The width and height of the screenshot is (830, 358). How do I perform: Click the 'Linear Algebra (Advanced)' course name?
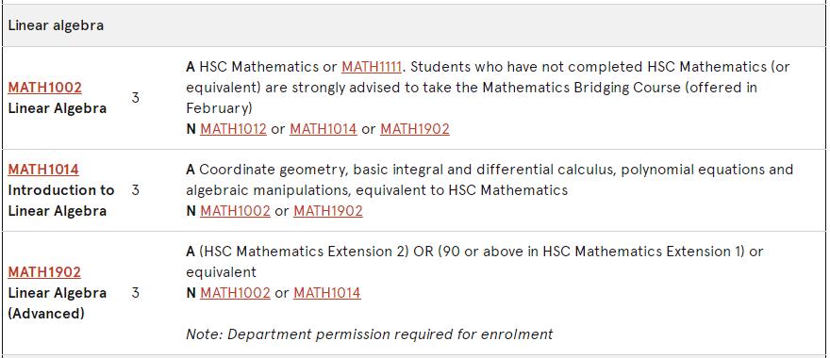click(x=58, y=303)
